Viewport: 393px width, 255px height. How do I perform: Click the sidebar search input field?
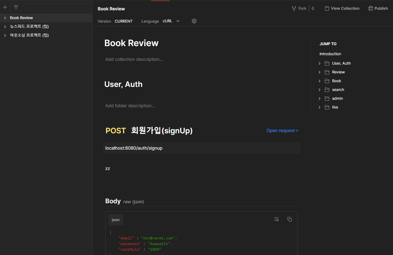coord(50,7)
